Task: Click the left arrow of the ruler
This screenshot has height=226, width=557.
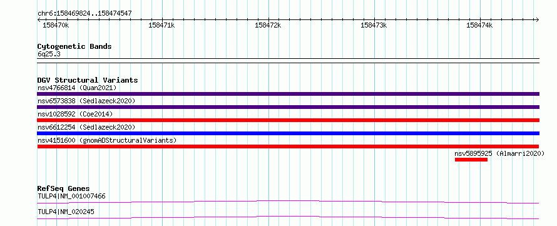Action: (39, 19)
